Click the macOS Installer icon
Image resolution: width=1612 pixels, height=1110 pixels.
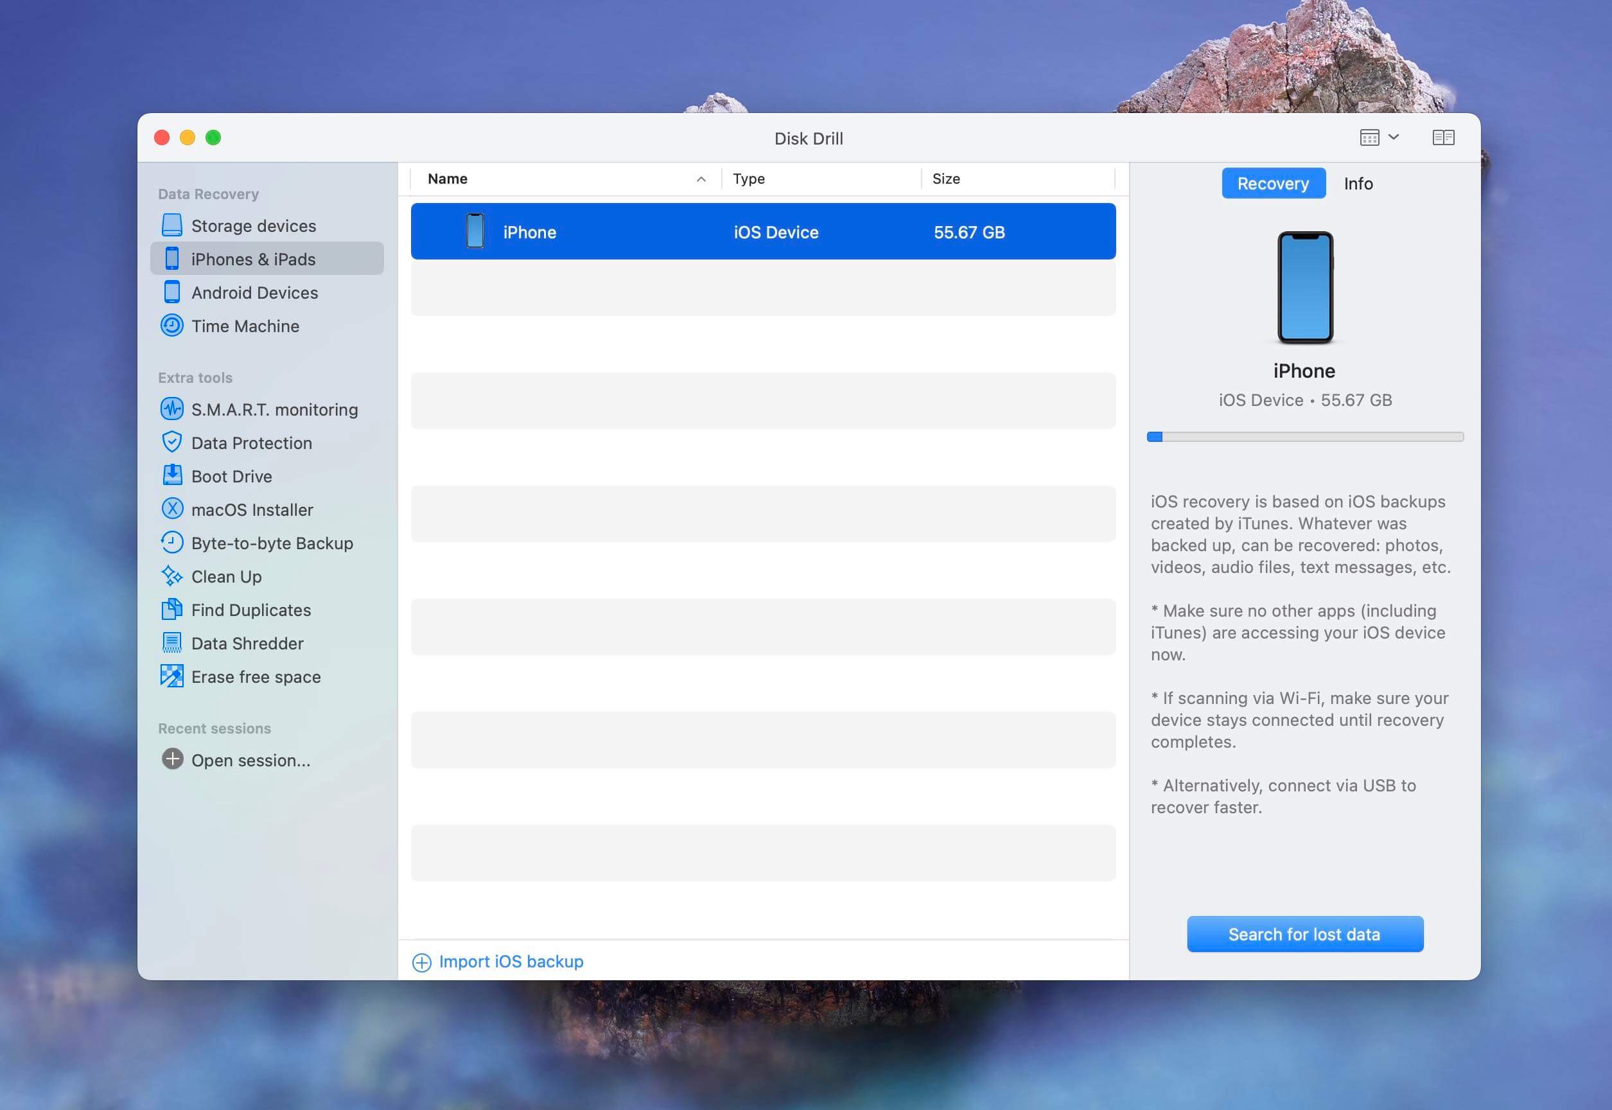[171, 509]
